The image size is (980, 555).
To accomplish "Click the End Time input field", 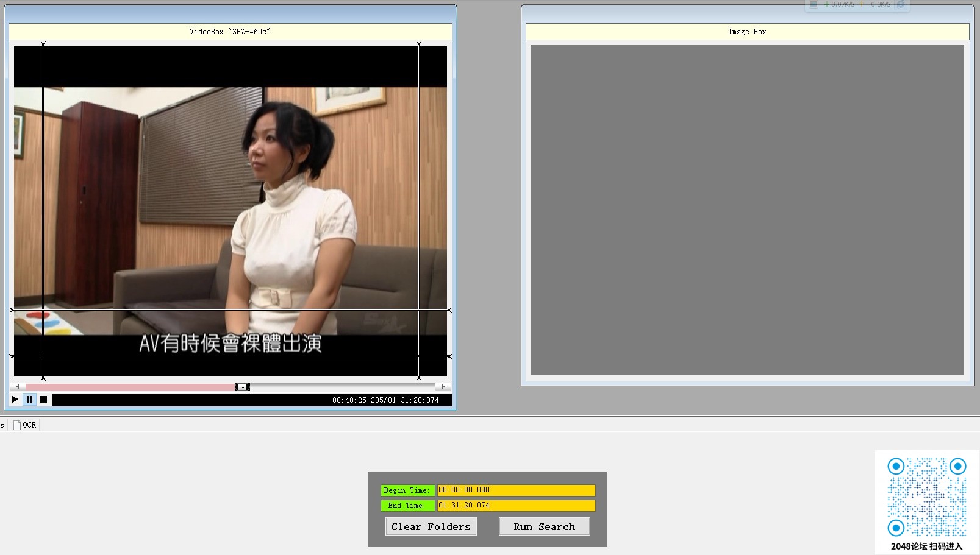I will (x=516, y=505).
